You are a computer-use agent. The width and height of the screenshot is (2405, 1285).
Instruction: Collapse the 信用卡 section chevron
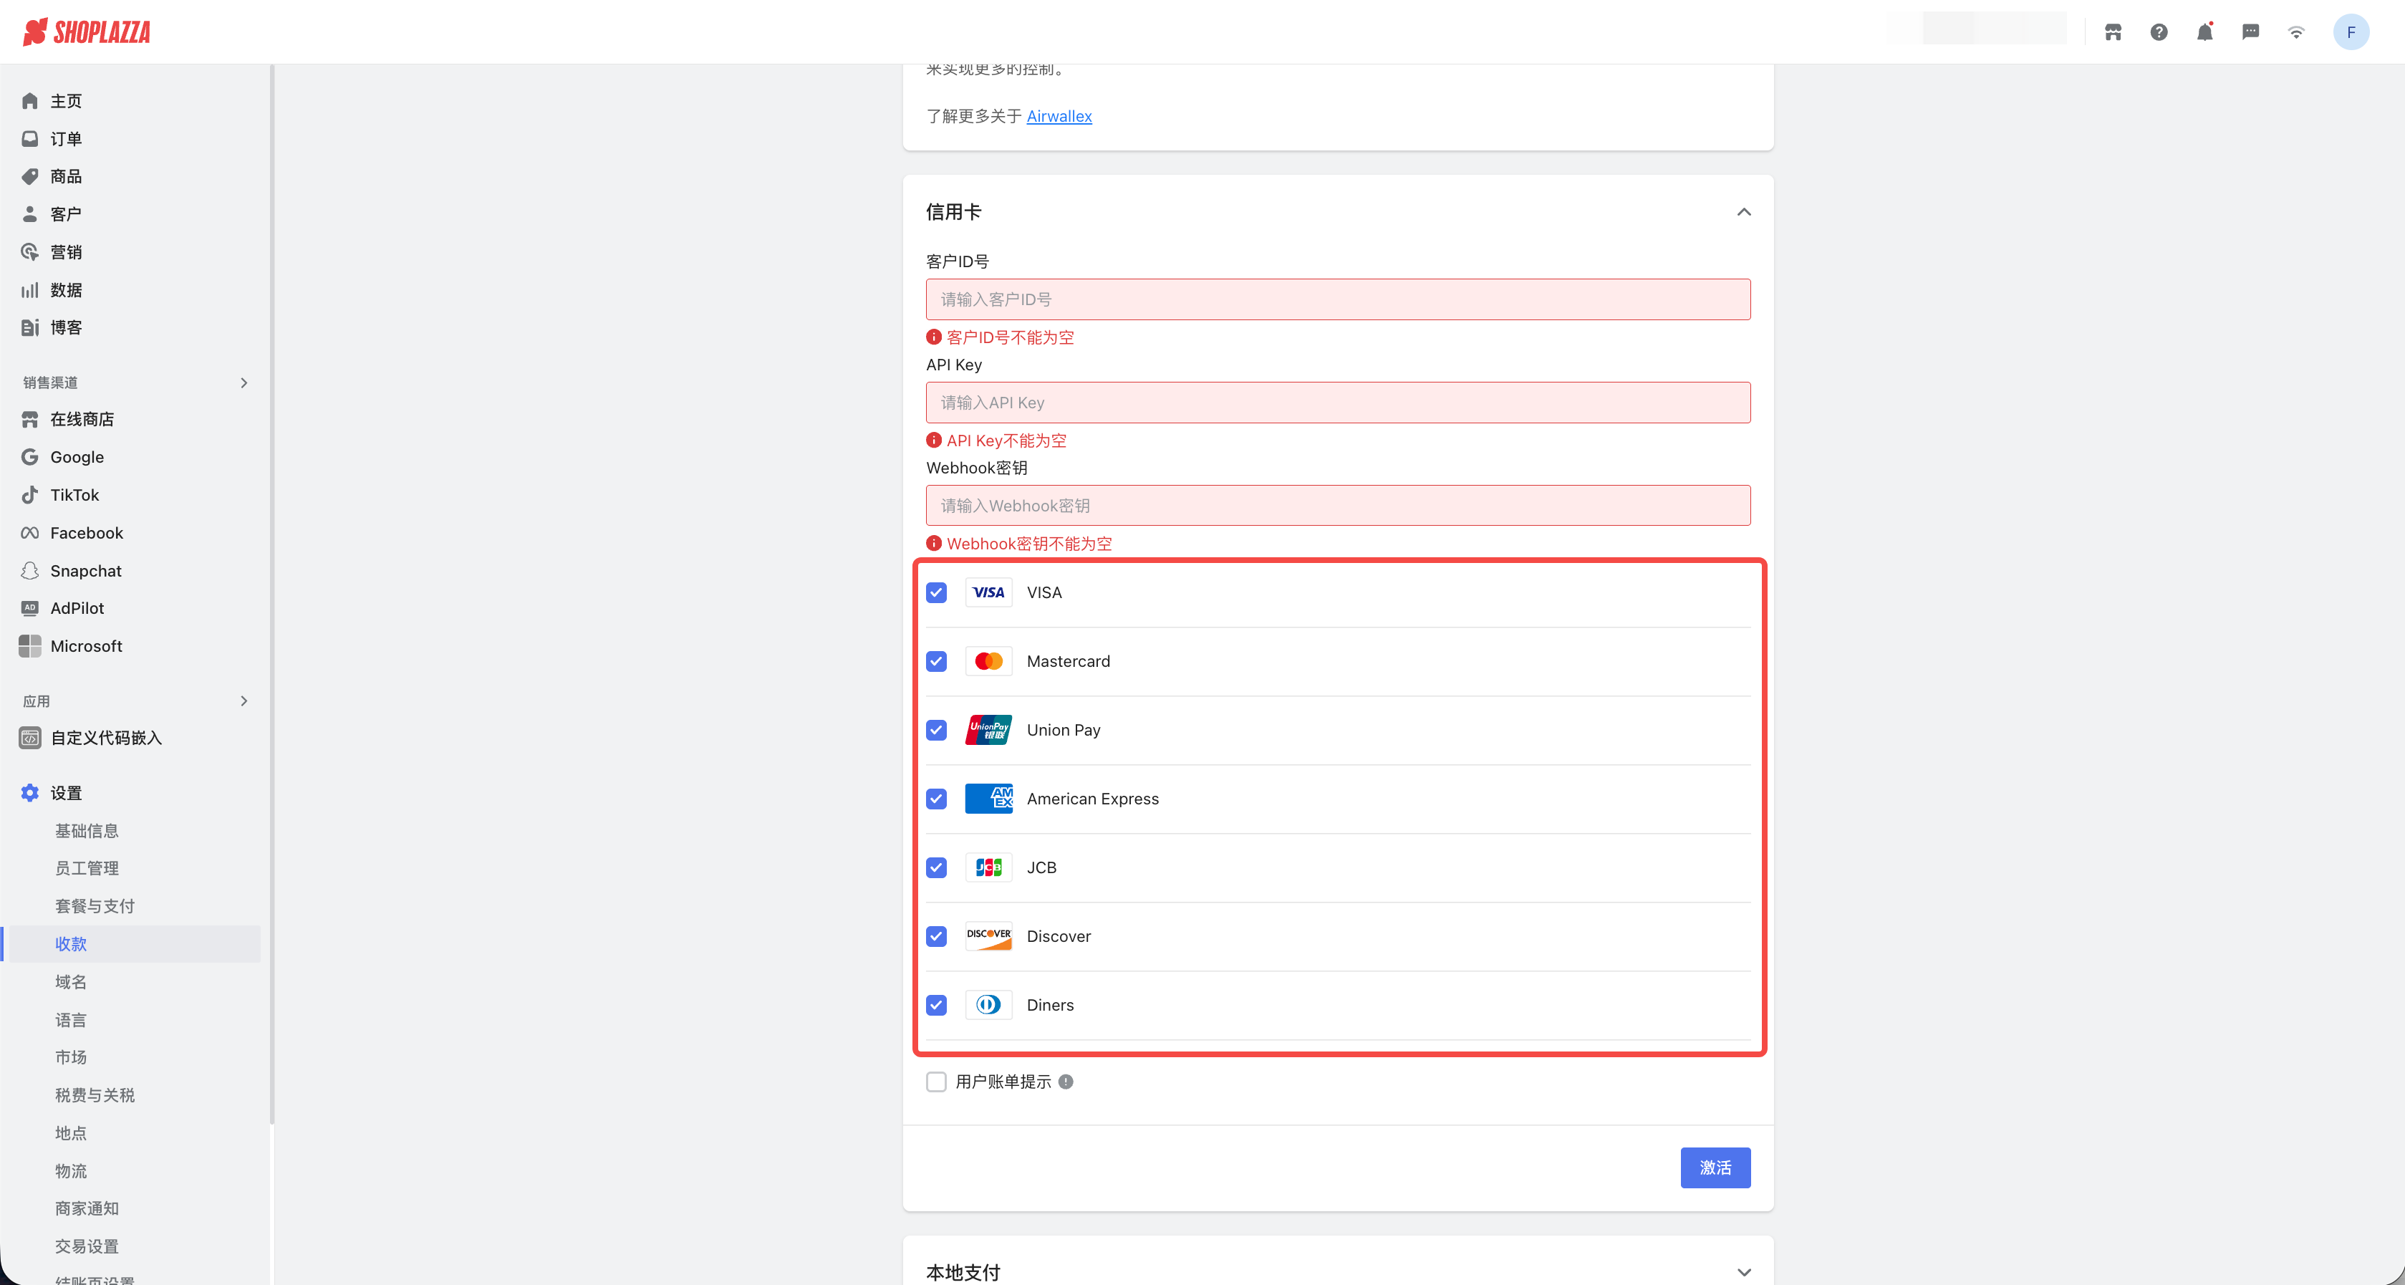(x=1743, y=212)
